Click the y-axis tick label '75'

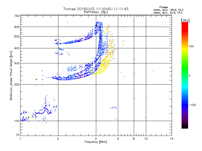18,135
